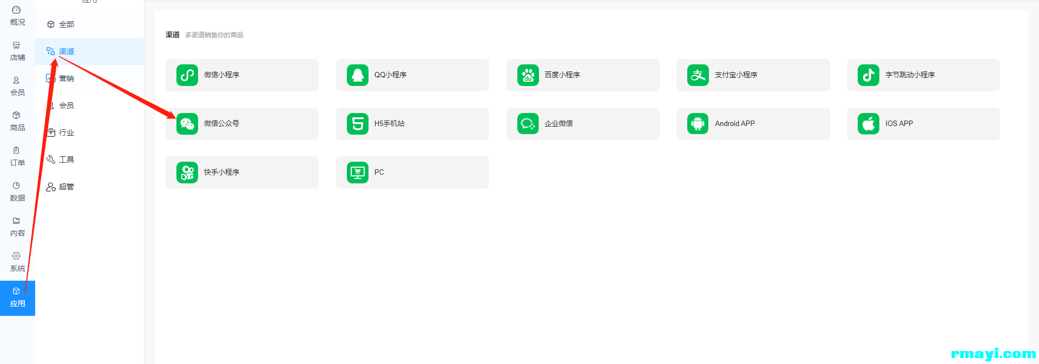Image resolution: width=1039 pixels, height=364 pixels.
Task: Click the 店铺 storefront icon in sidebar
Action: (x=16, y=45)
